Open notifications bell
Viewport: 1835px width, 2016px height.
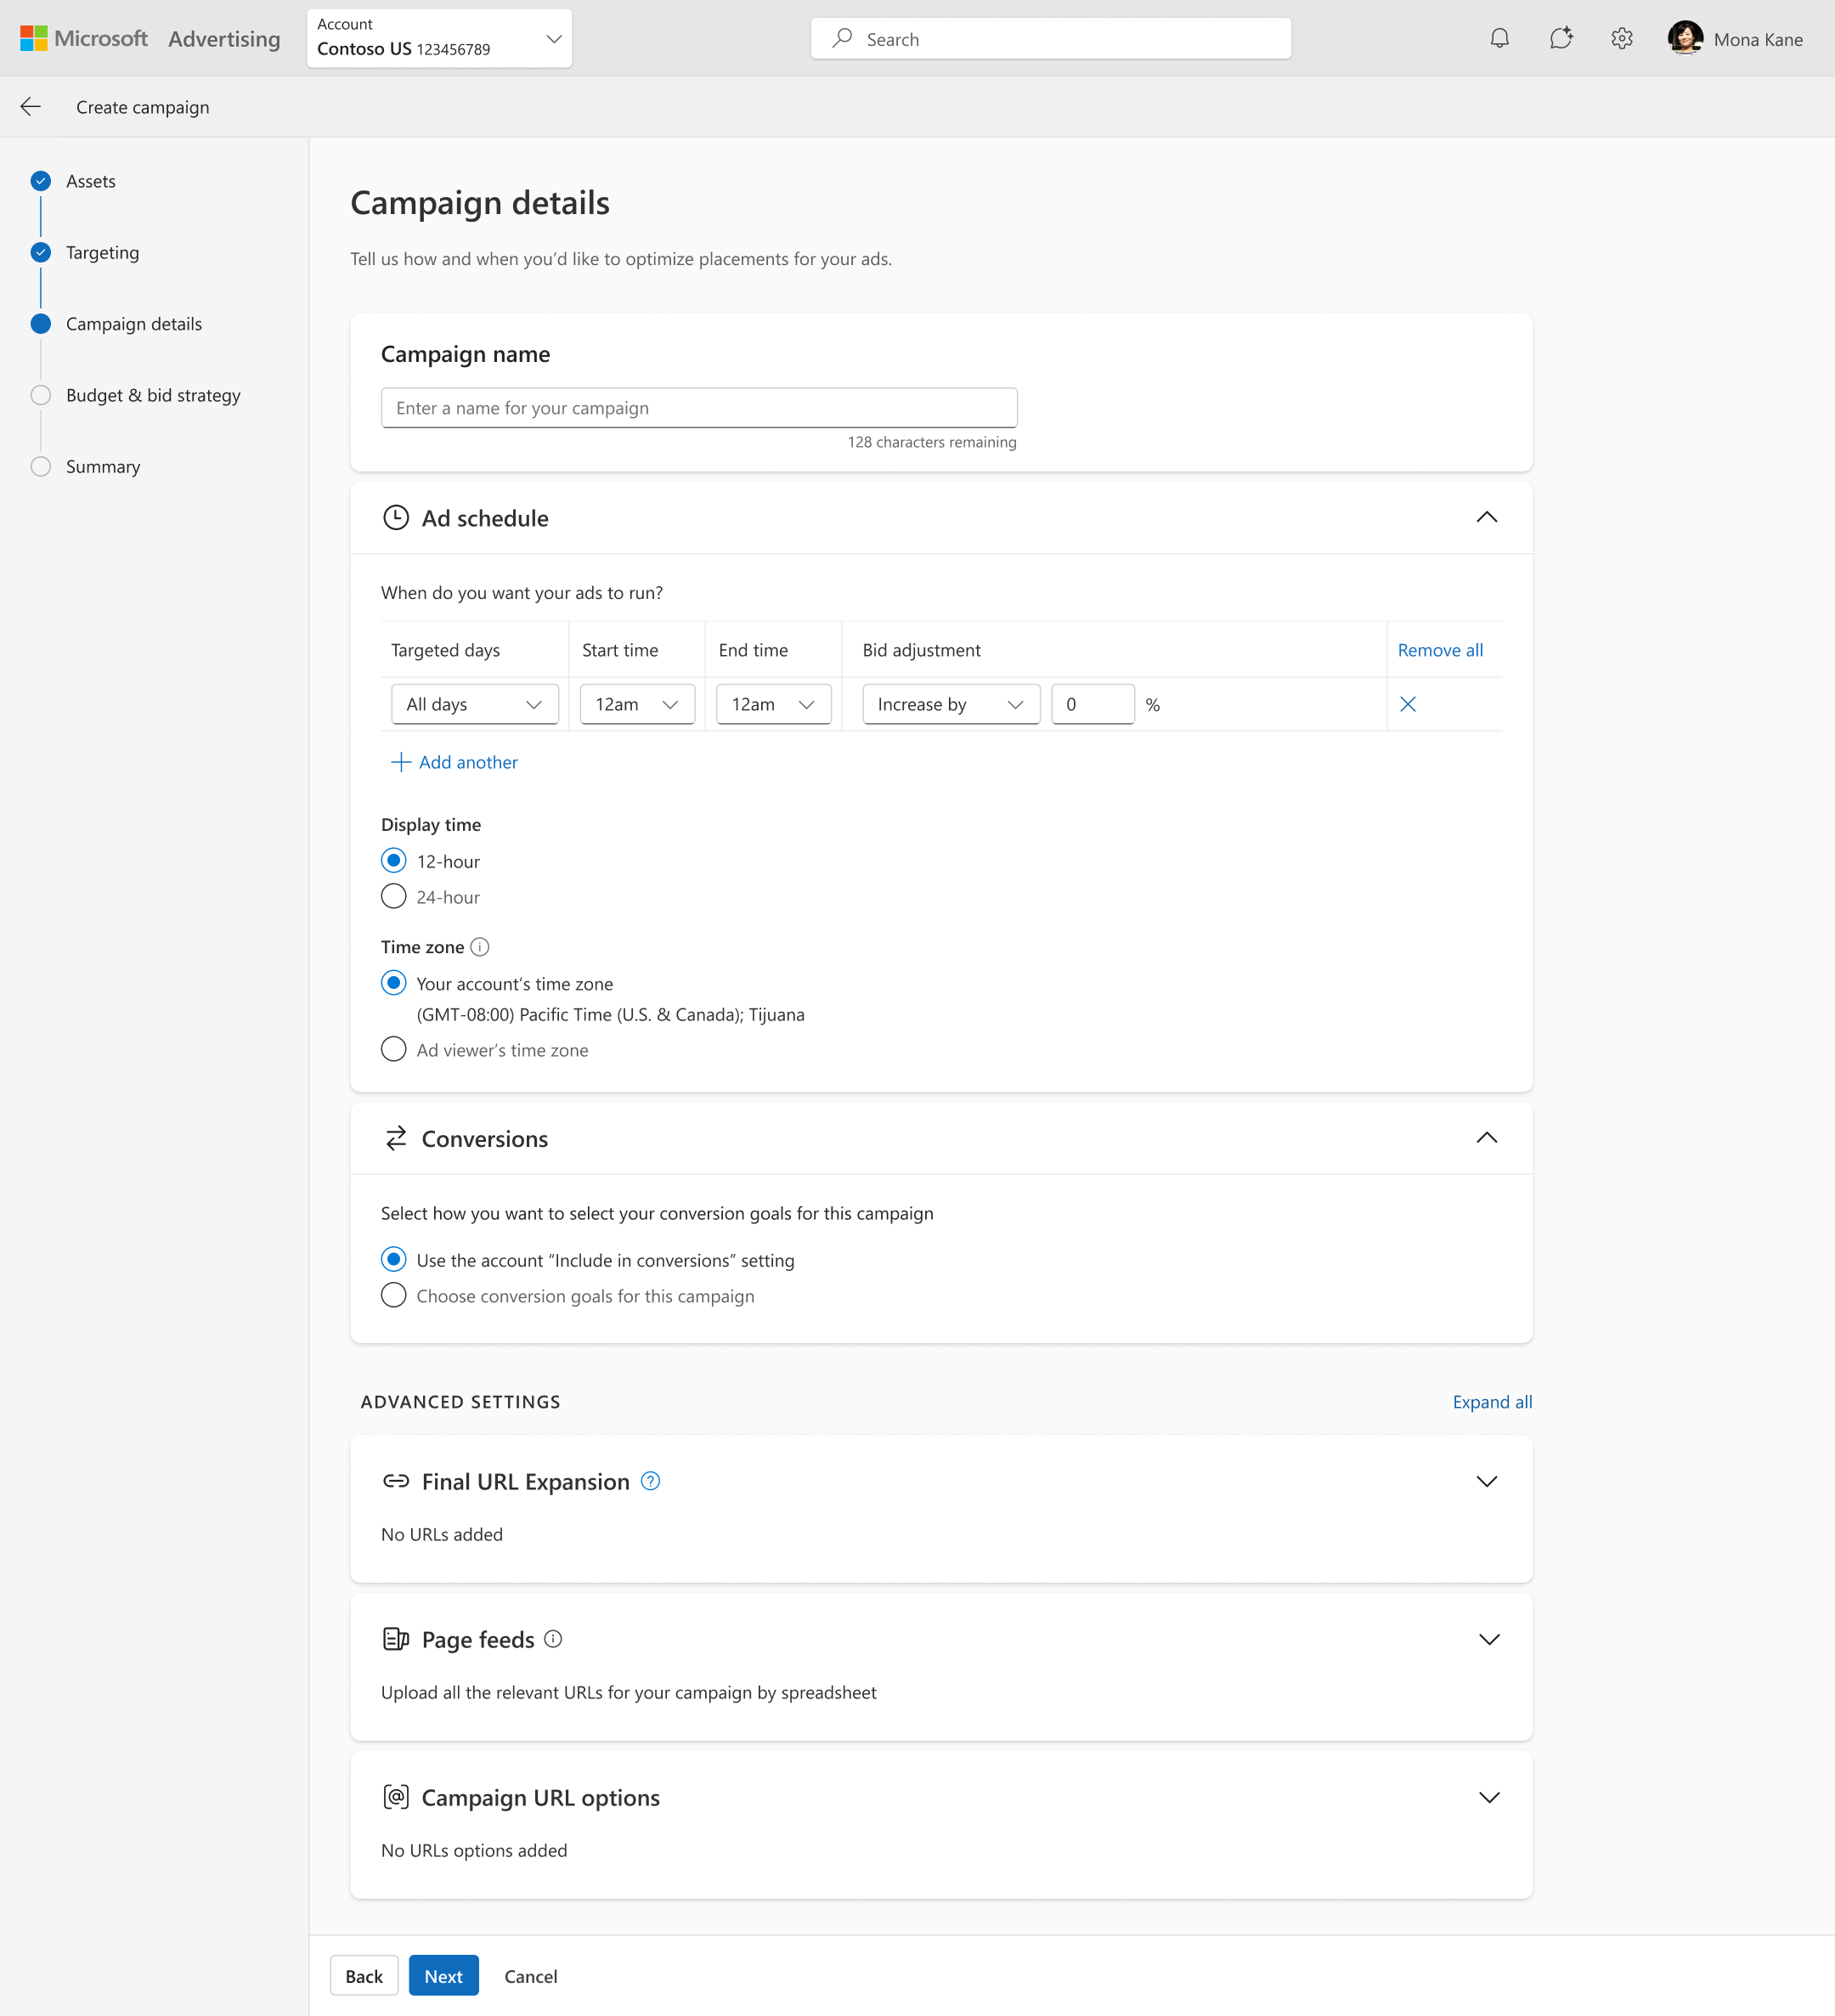(1499, 38)
